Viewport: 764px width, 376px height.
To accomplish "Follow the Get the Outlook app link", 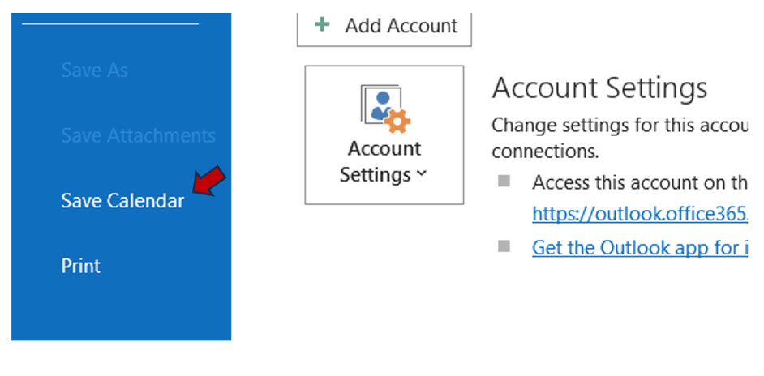I will tap(639, 247).
